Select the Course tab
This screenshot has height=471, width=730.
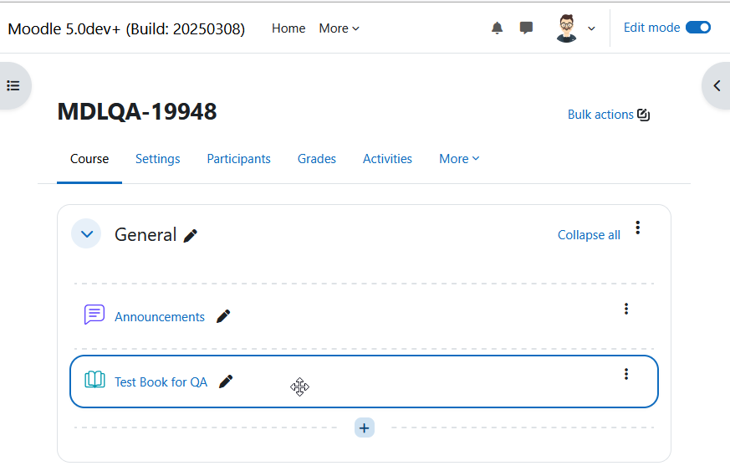tap(89, 159)
